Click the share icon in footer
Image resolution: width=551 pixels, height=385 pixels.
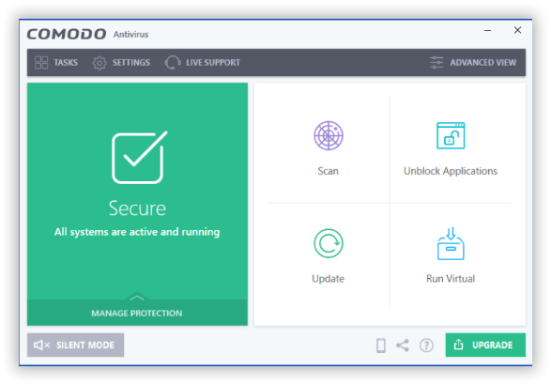(x=403, y=346)
